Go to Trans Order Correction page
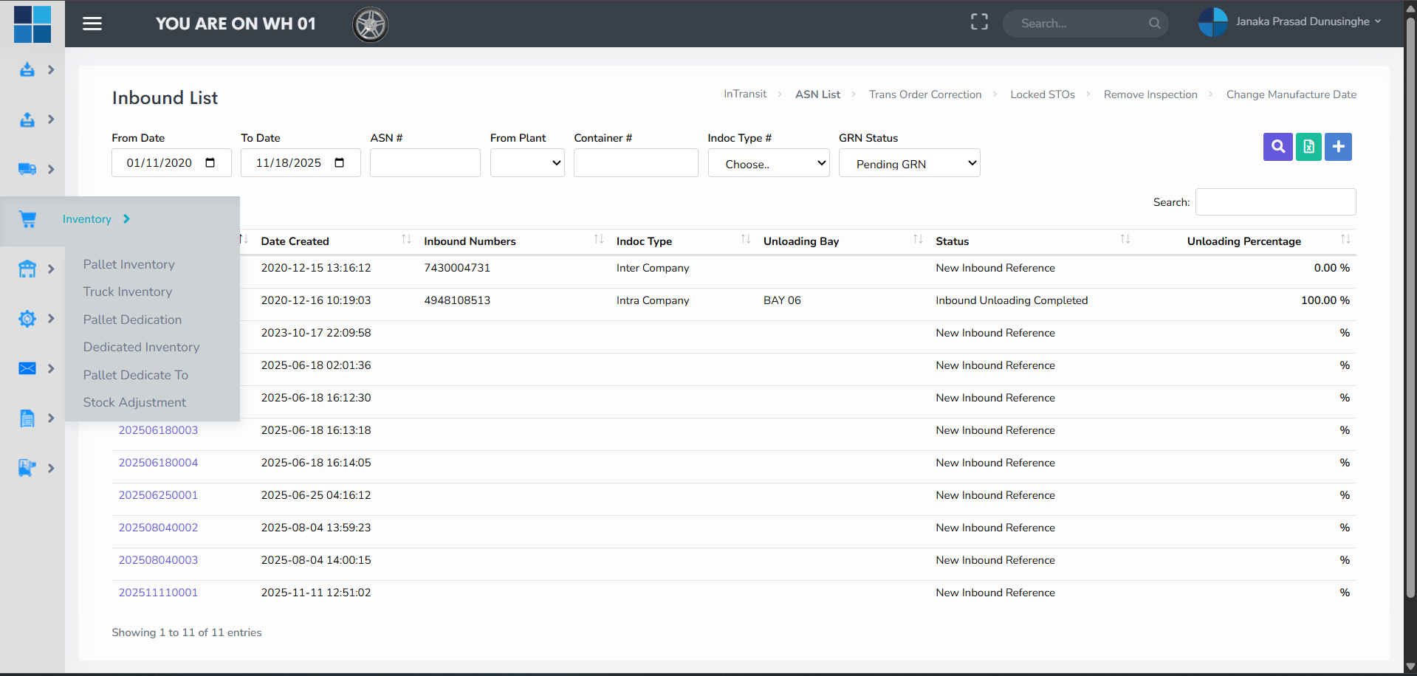1417x676 pixels. [924, 94]
